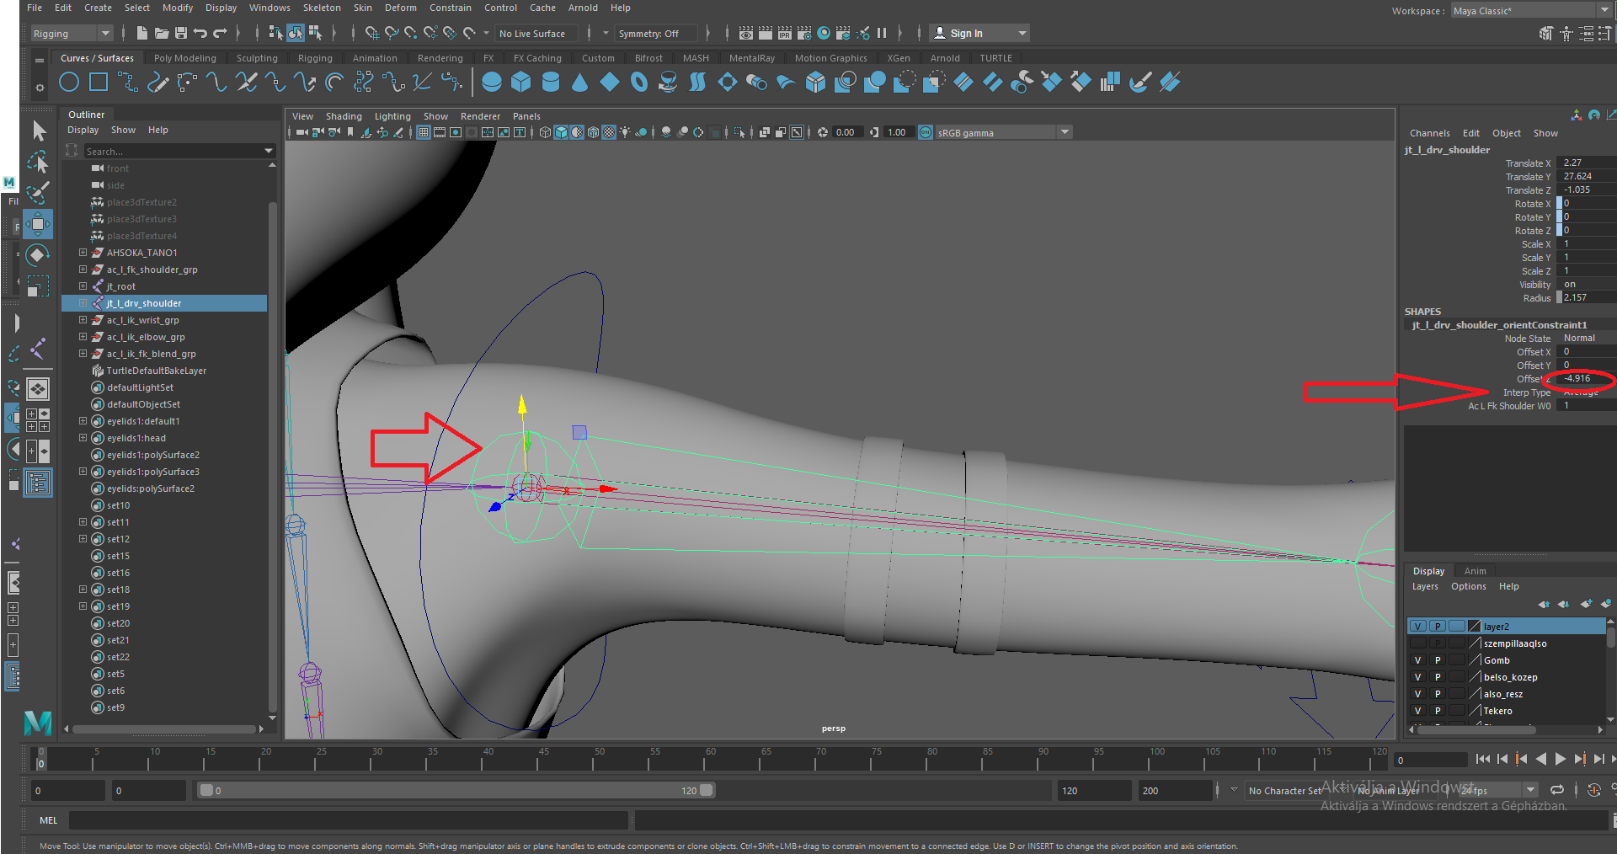Toggle visibility V box of layer2
Screen dimensions: 1617x854
coord(1418,627)
